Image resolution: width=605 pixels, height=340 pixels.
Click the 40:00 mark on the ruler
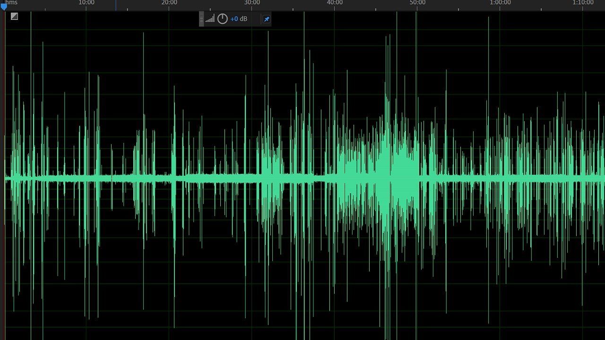[x=335, y=3]
